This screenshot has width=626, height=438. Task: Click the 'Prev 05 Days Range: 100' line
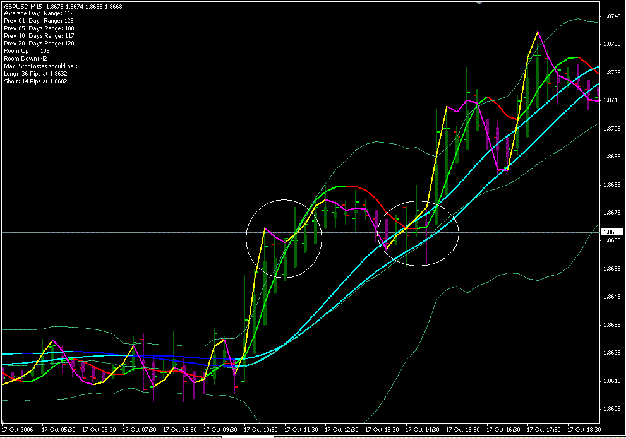[39, 28]
